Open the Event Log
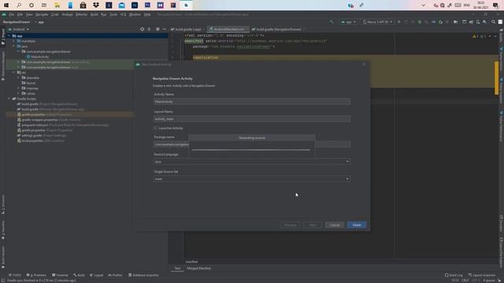Image resolution: width=504 pixels, height=283 pixels. coord(454,275)
